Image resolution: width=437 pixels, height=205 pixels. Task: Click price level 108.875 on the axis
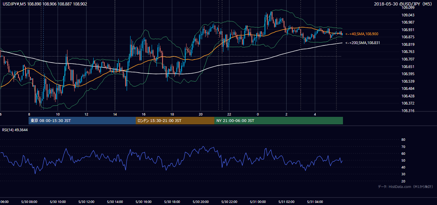click(x=408, y=37)
